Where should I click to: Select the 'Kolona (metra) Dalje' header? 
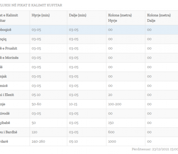(159, 18)
